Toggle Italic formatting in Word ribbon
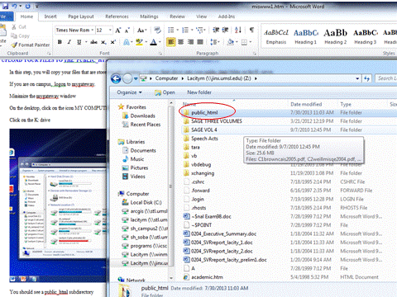This screenshot has width=397, height=297. pyautogui.click(x=69, y=42)
